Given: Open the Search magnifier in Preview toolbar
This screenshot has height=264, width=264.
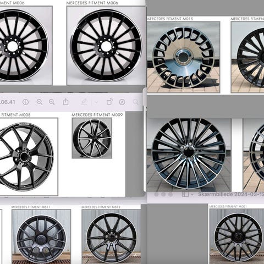Looking at the screenshot, I should (x=136, y=102).
